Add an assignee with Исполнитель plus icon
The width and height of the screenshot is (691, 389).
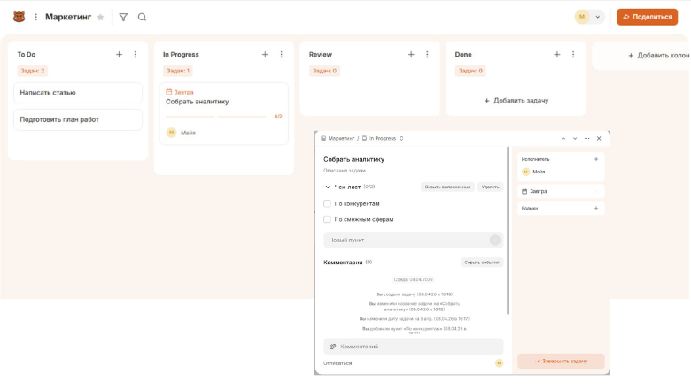click(595, 159)
